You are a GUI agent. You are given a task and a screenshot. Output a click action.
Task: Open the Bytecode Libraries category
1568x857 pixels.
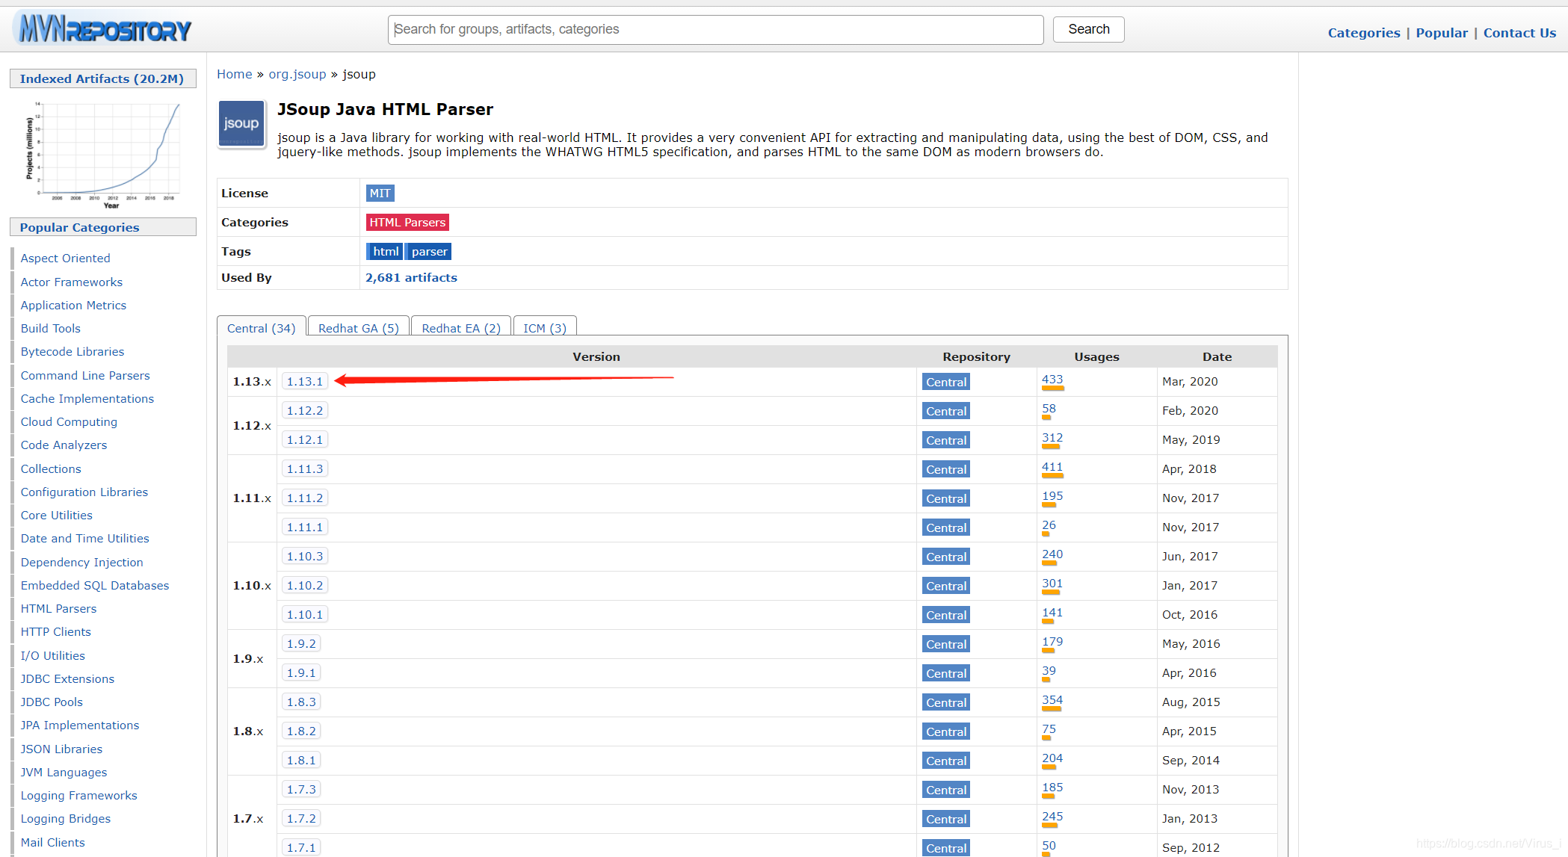(72, 352)
